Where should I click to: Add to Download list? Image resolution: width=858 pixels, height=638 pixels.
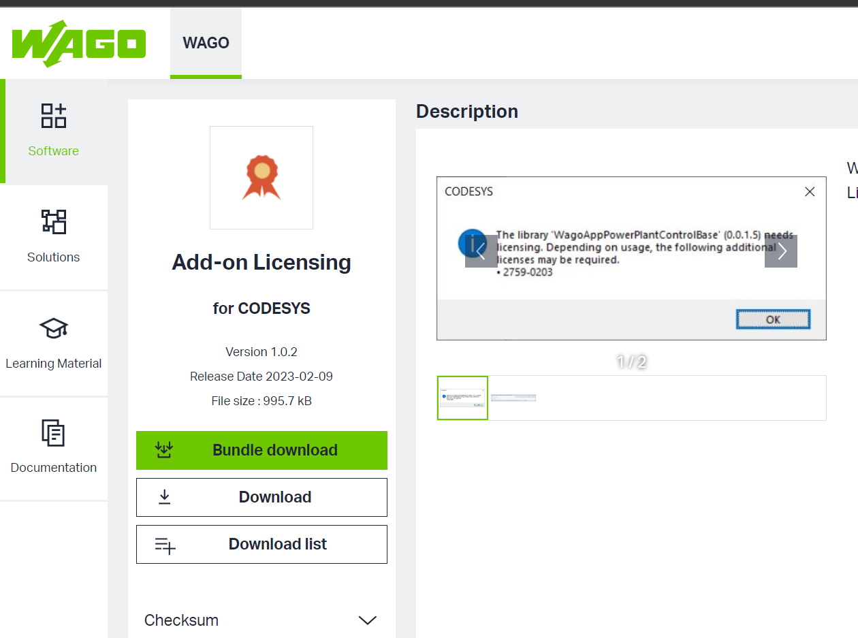coord(261,544)
